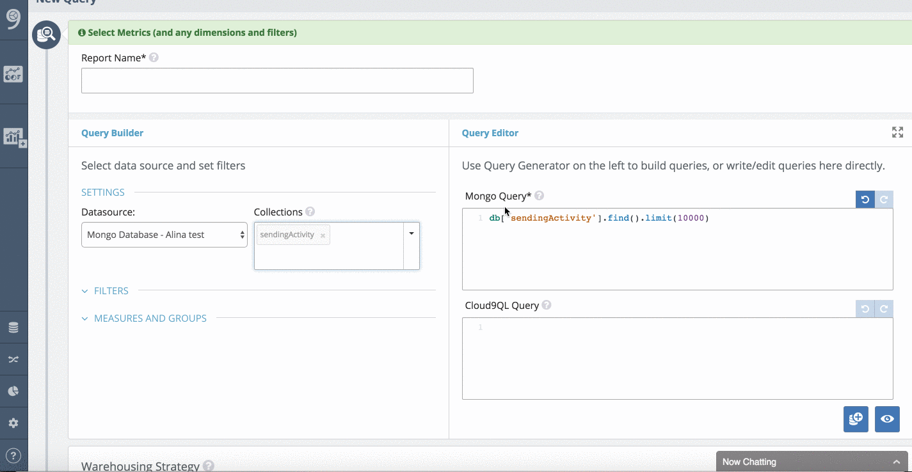
Task: Open the Datasources database icon in sidebar
Action: tap(14, 327)
